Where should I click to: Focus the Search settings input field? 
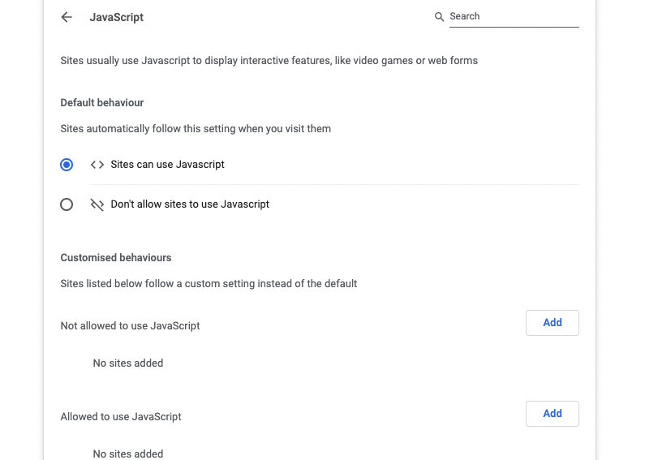(514, 16)
